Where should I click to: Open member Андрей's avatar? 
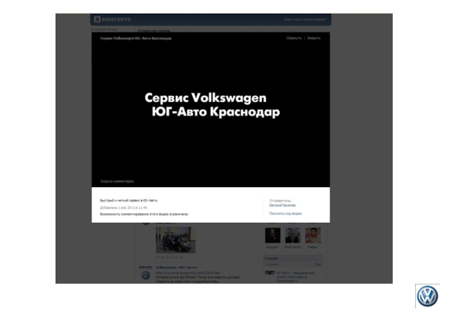pos(273,235)
